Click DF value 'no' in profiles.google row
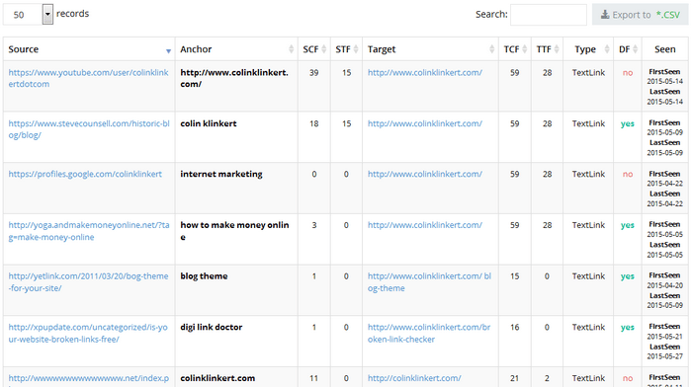Screen dimensions: 692x387 (x=628, y=175)
